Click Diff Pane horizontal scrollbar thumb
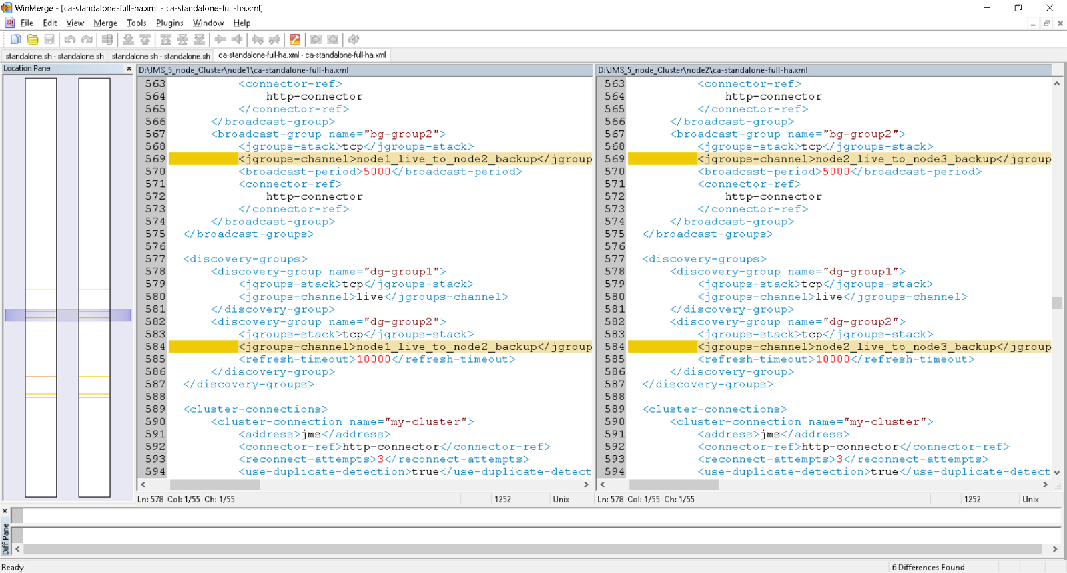This screenshot has width=1067, height=573. 532,549
